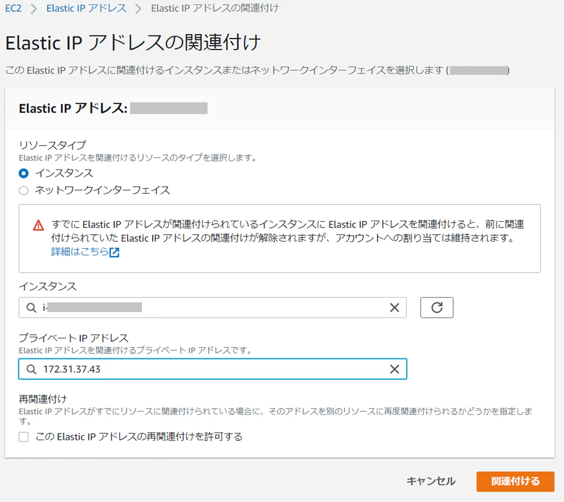Select the ネットワークインターフェイス radio button
The image size is (564, 502).
[24, 190]
